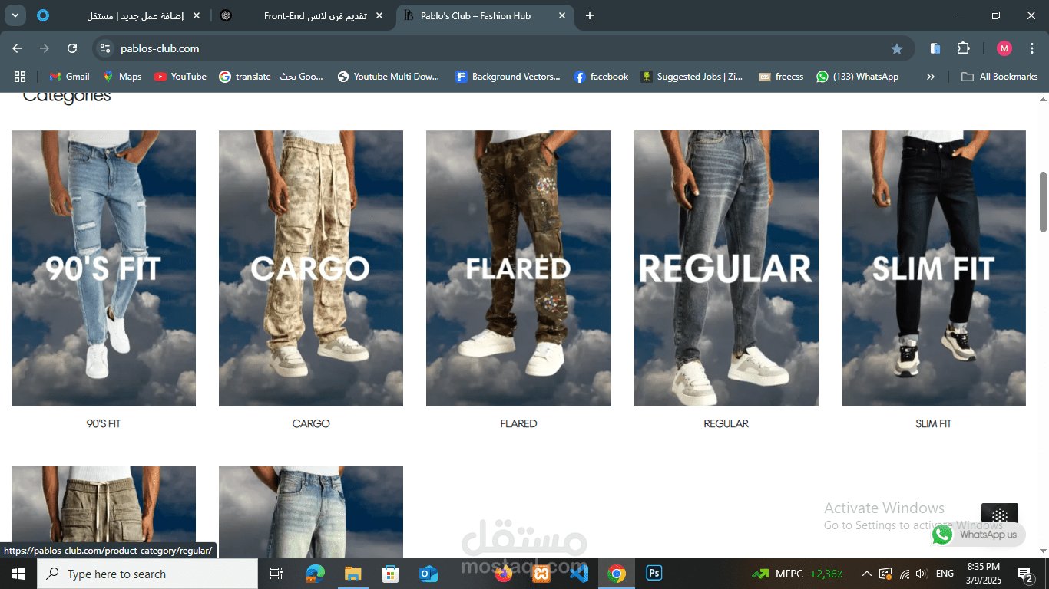Click the WhatsApp us chat button
The width and height of the screenshot is (1049, 589).
tap(978, 535)
